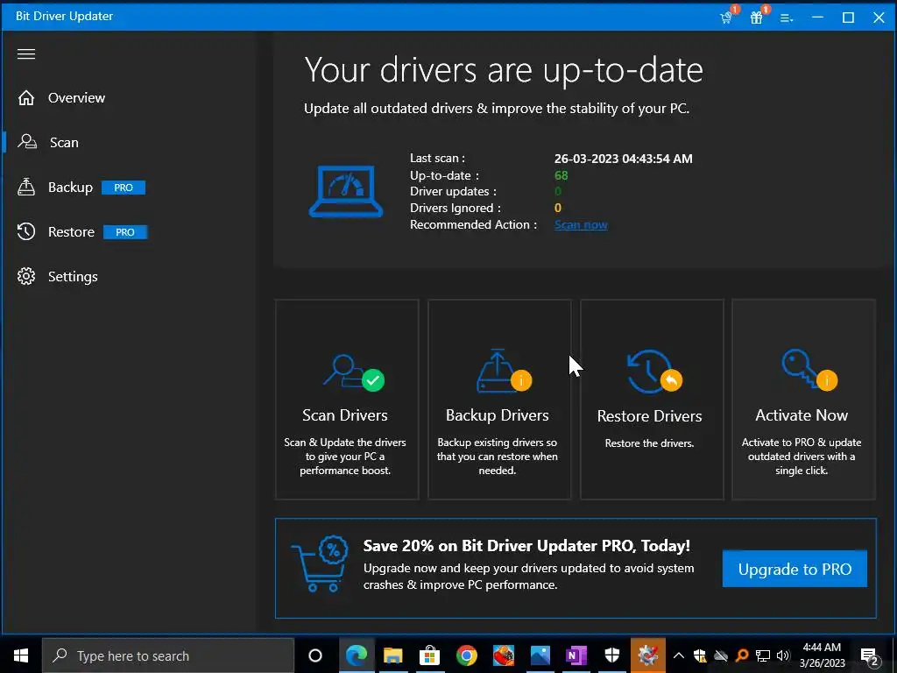
Task: Click the Last scan date value
Action: (623, 159)
